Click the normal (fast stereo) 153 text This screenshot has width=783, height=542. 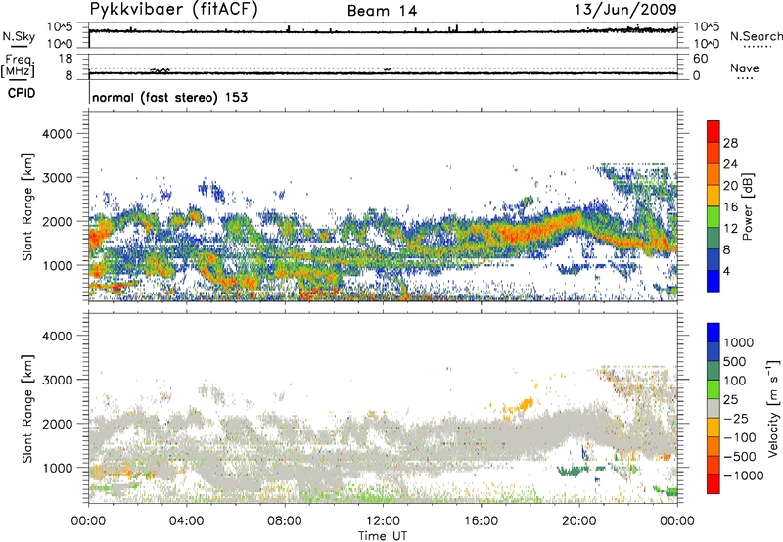click(169, 97)
